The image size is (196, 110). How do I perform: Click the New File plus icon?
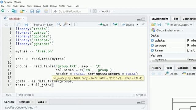(x=3, y=11)
